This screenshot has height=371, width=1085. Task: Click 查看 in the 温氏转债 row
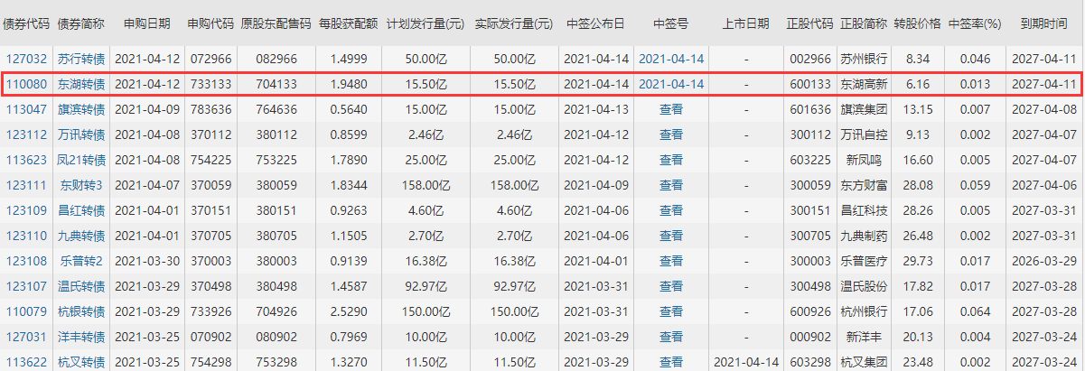[670, 286]
